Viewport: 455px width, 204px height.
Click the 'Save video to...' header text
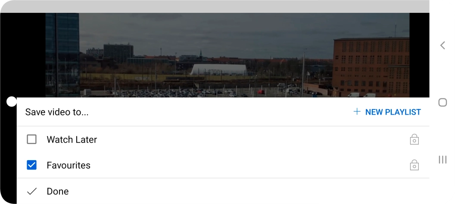[x=57, y=112]
